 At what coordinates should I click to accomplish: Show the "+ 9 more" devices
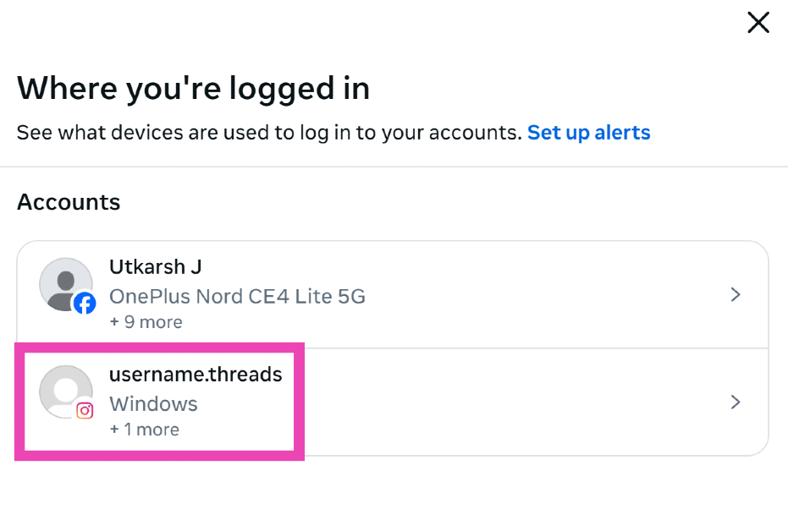pos(146,322)
